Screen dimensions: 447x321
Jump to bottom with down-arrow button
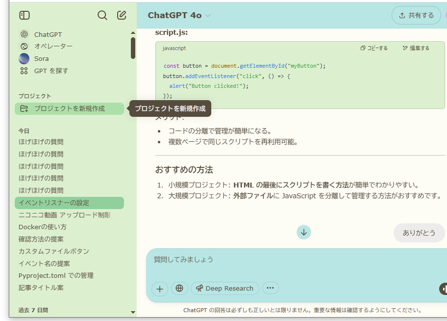(303, 232)
